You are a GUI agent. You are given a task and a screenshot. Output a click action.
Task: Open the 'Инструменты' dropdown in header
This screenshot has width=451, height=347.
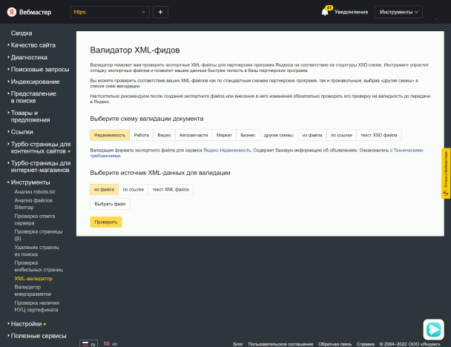399,12
